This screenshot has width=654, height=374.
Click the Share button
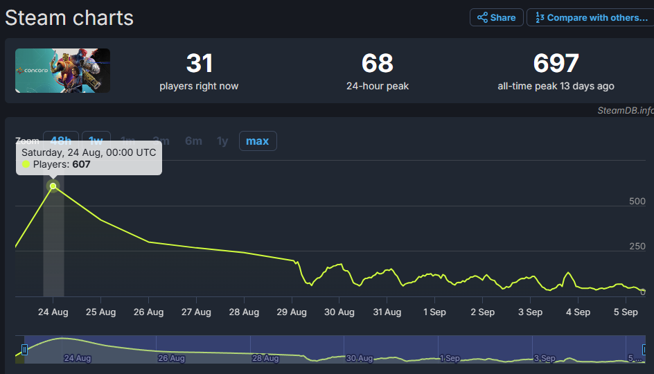(x=496, y=17)
